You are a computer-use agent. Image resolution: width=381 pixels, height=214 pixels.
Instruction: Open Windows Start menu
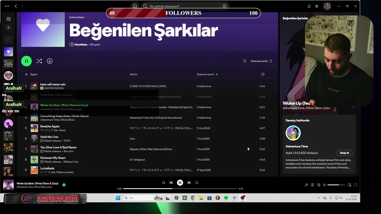coord(118,198)
